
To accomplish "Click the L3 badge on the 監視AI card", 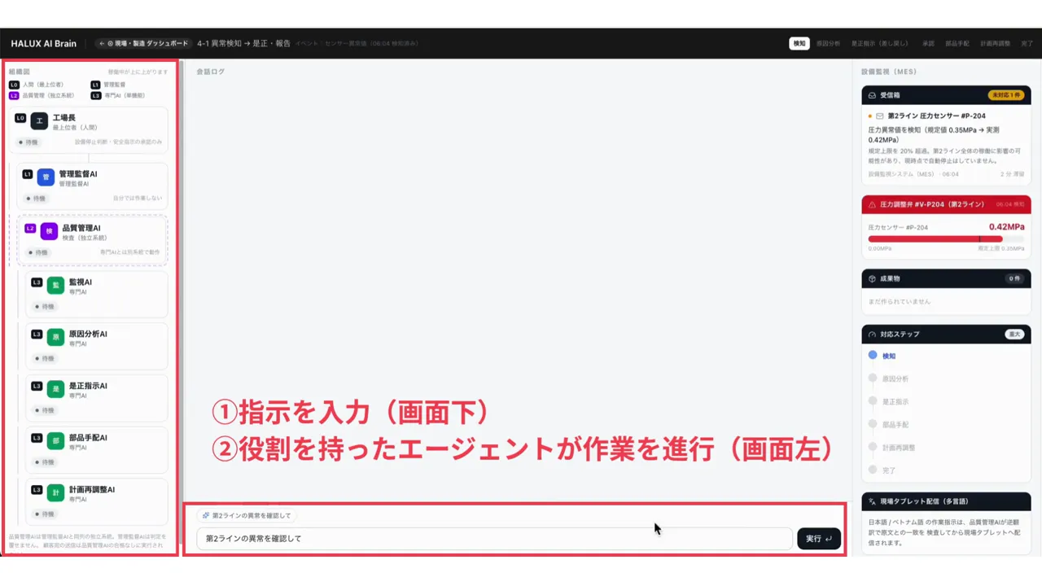I will point(37,282).
